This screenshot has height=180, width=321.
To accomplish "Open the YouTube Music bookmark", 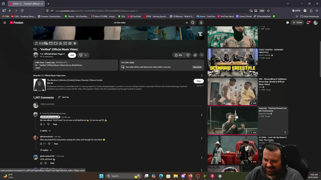I will pyautogui.click(x=226, y=16).
